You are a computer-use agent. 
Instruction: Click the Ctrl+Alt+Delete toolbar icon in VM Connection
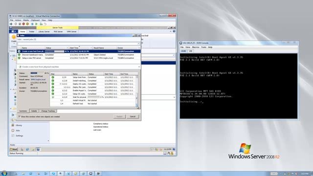click(x=11, y=24)
